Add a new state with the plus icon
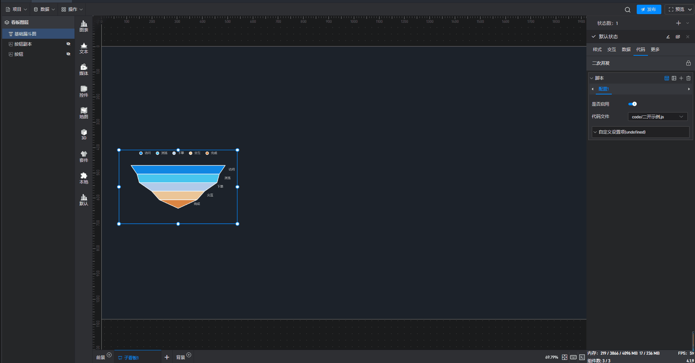 [678, 23]
